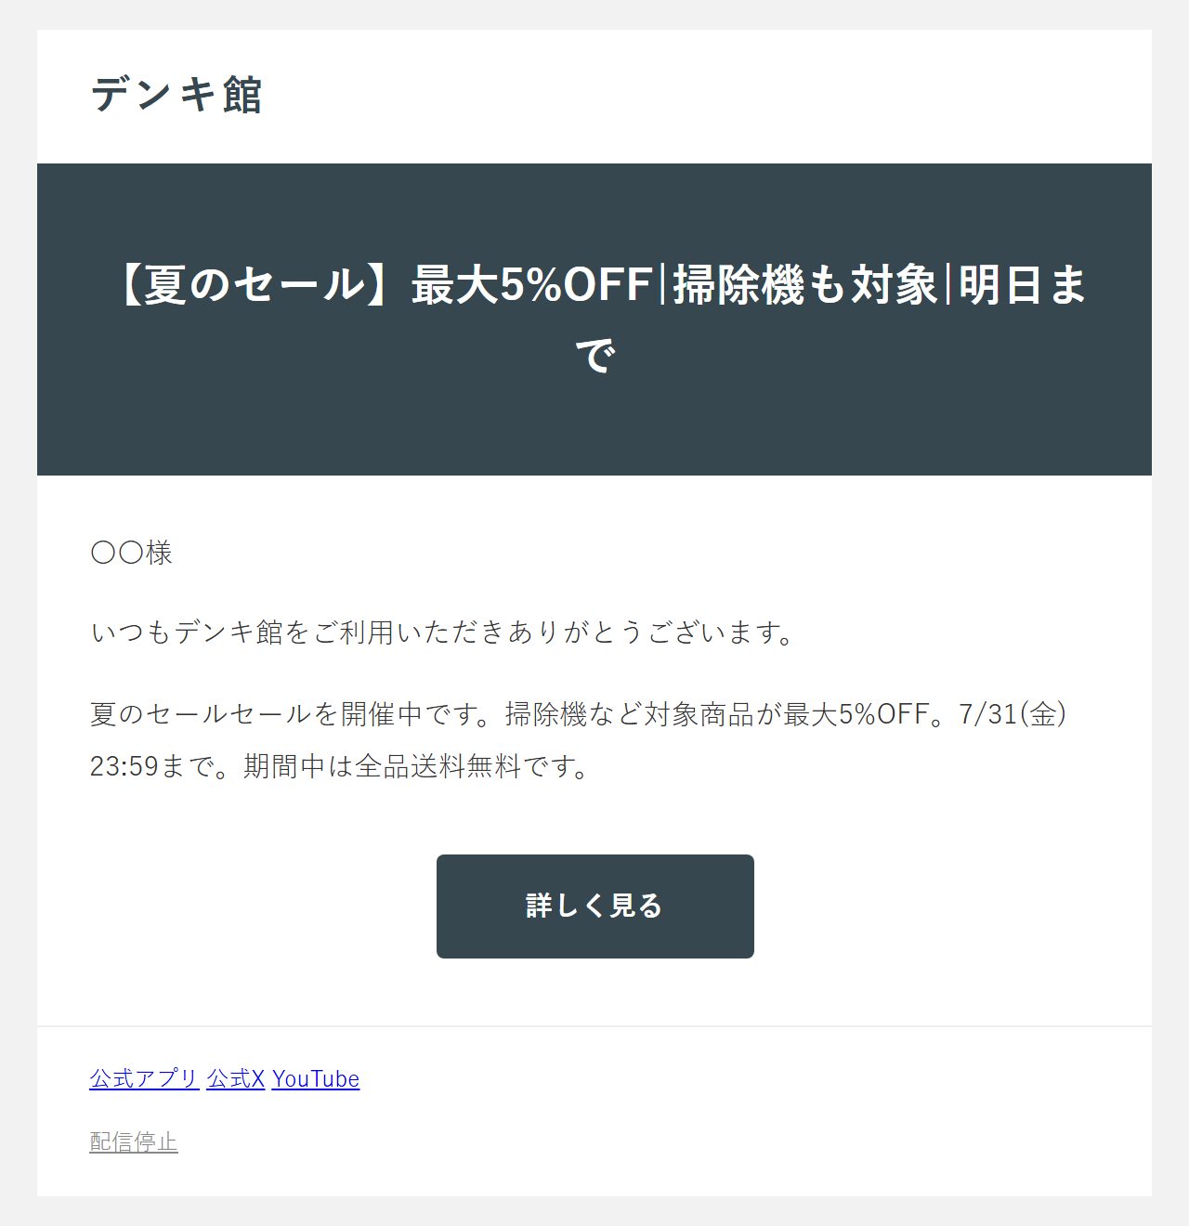Visit the YouTube footer link
The height and width of the screenshot is (1226, 1189).
(316, 1078)
